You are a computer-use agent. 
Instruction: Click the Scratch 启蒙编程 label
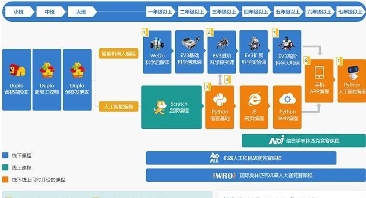pos(179,107)
